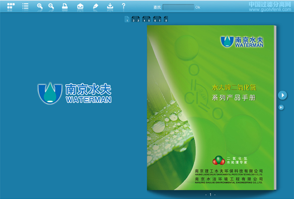Share the brochure by email
This screenshot has height=199, width=294.
click(80, 6)
